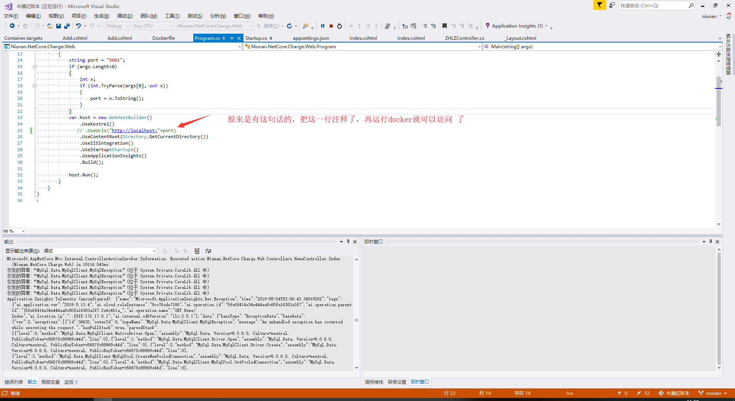Open the 监视 1 (Watch 1) tab

pos(71,382)
